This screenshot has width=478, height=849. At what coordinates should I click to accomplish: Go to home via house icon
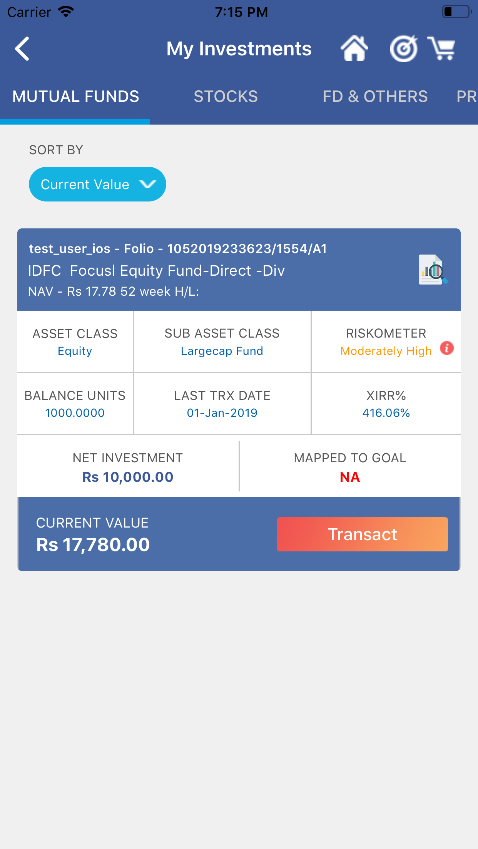354,48
